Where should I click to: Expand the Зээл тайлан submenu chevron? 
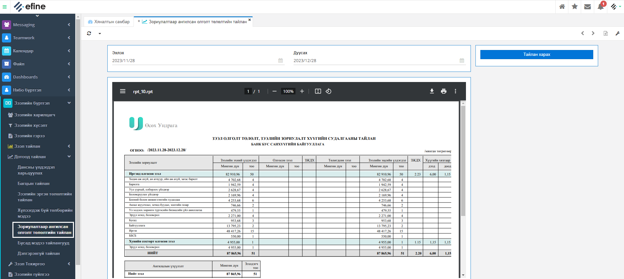tap(69, 146)
